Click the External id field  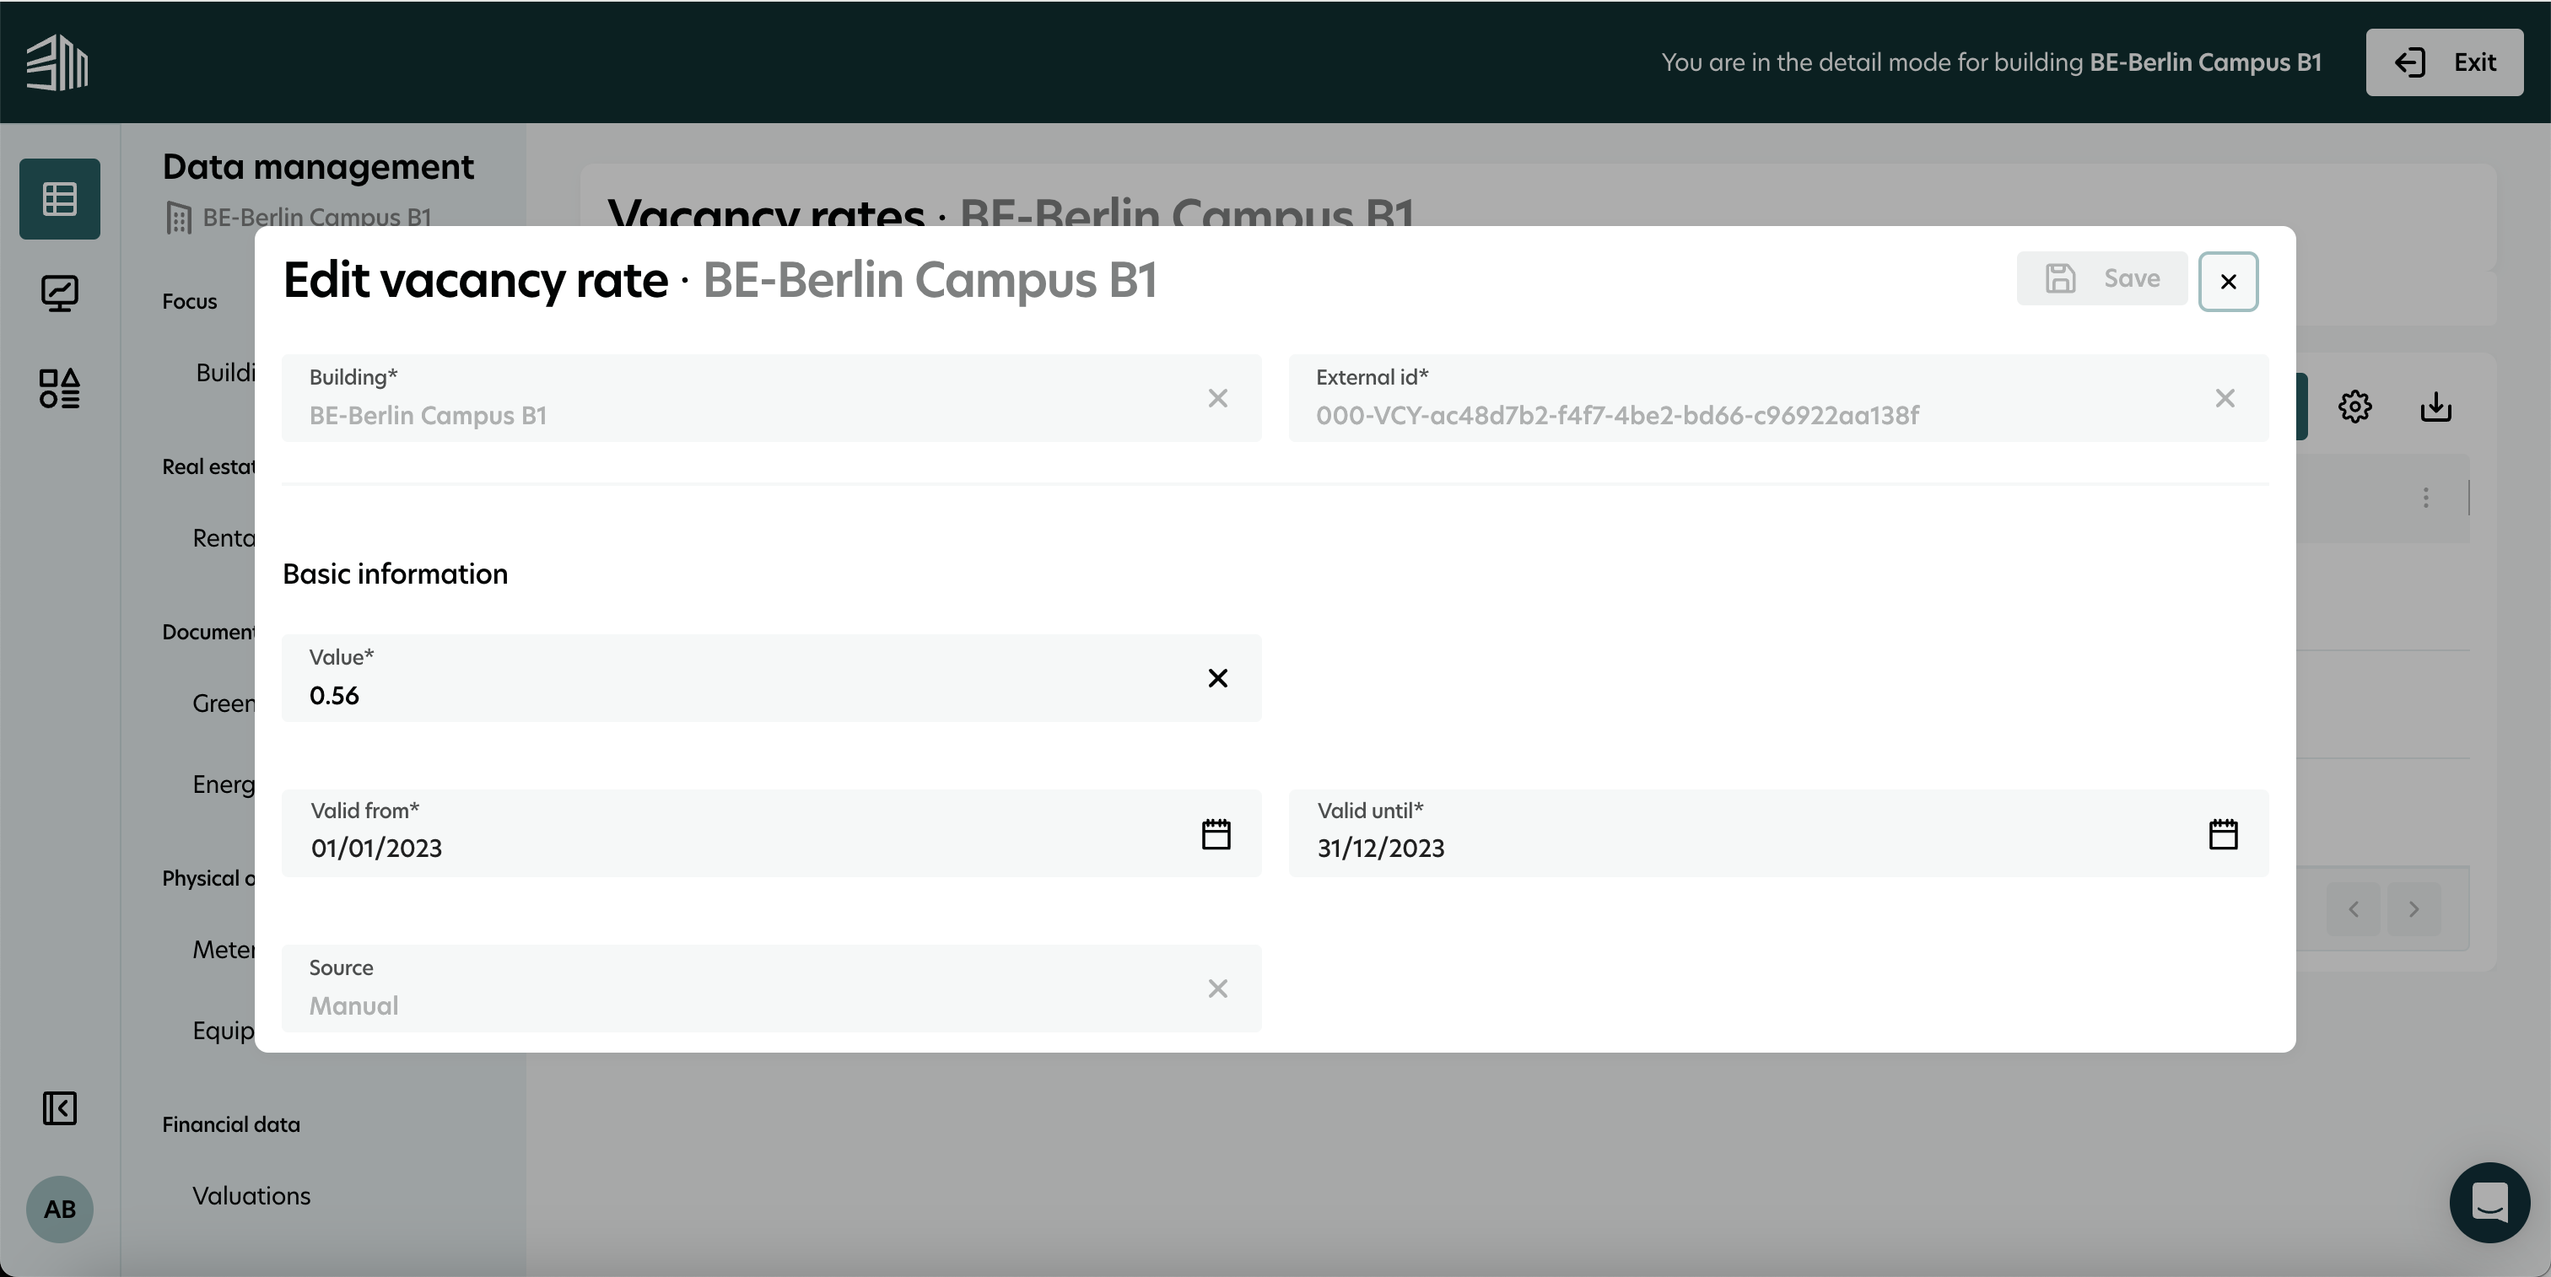[x=1778, y=398]
